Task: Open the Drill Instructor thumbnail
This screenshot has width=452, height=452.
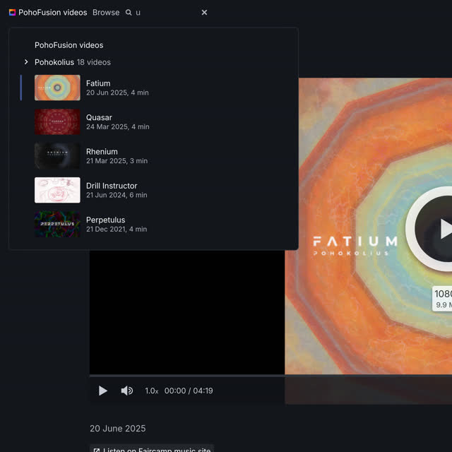Action: [x=57, y=190]
